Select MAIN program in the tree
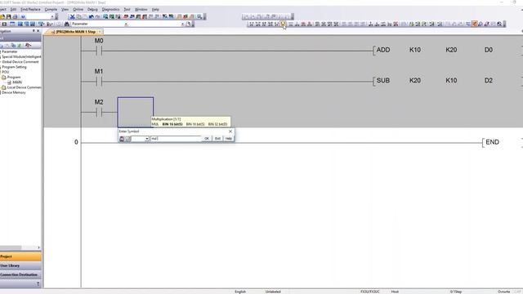523x294 pixels. pyautogui.click(x=17, y=82)
